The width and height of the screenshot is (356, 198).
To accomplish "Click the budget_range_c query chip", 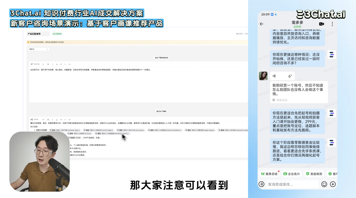I will [200, 130].
